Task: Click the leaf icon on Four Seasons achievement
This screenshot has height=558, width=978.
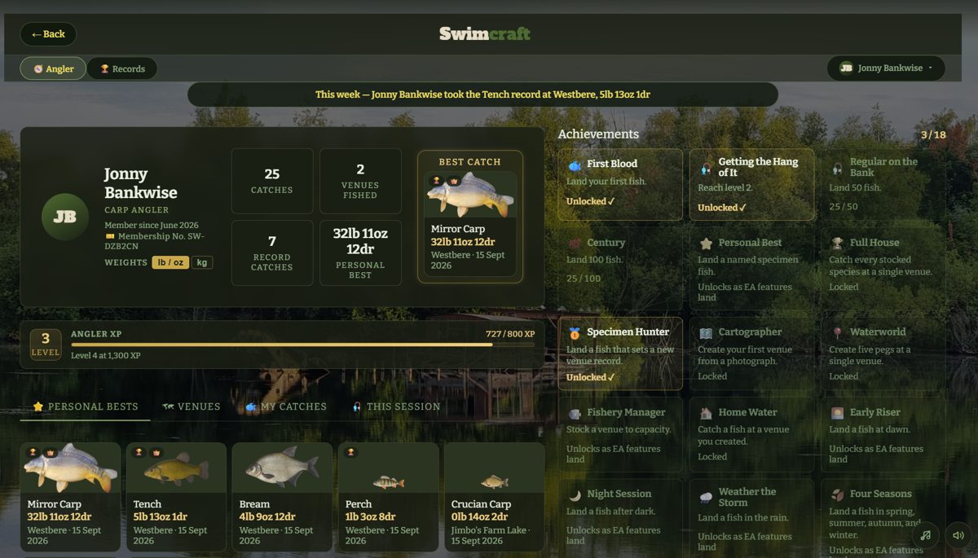Action: pyautogui.click(x=837, y=494)
